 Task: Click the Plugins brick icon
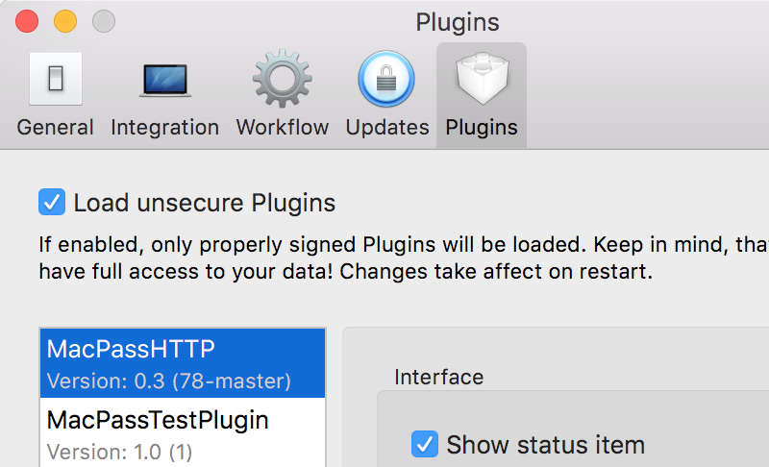point(483,79)
